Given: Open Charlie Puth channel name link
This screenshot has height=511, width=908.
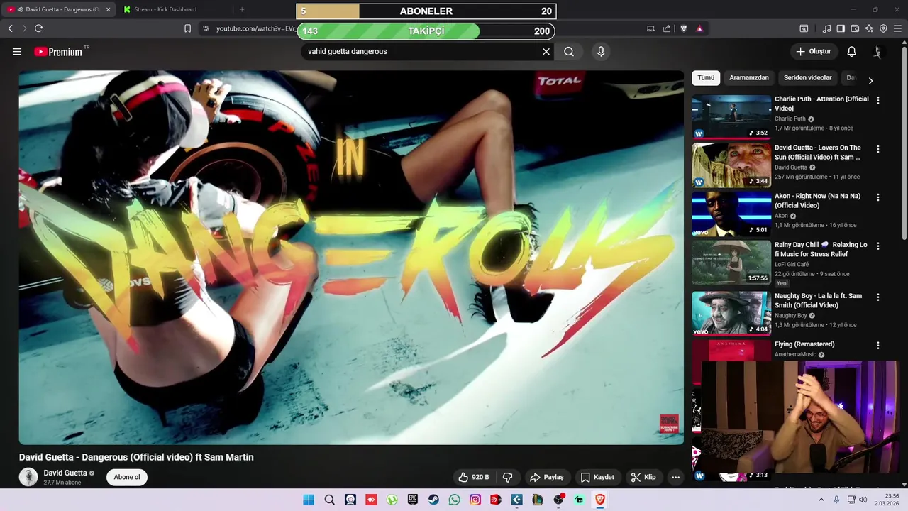Looking at the screenshot, I should point(790,119).
